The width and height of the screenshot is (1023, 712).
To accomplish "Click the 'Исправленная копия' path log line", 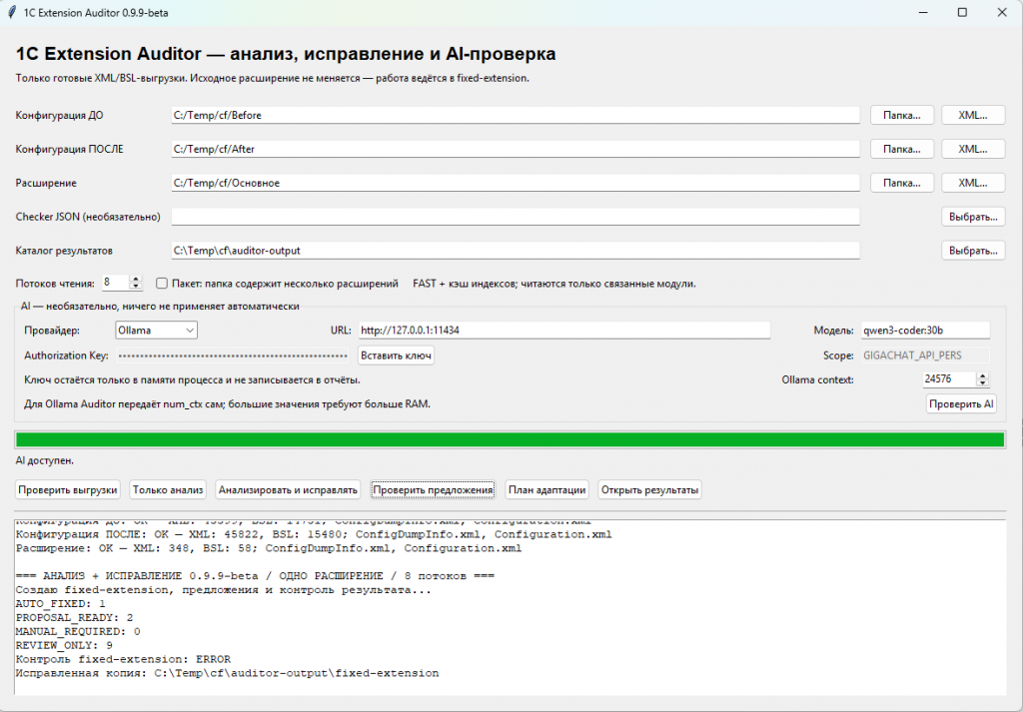I will point(227,673).
